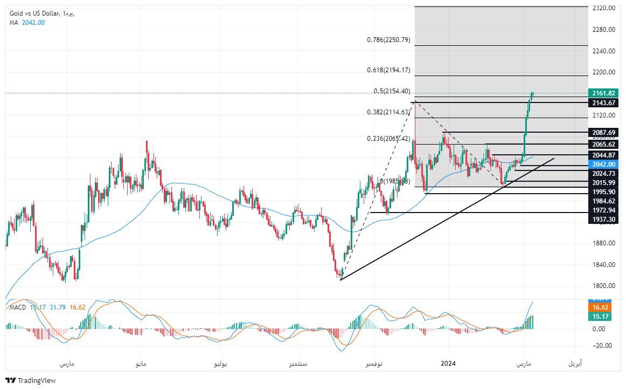
Task: Click the orange 16.62 MACD signal tag on axis
Action: (x=600, y=307)
